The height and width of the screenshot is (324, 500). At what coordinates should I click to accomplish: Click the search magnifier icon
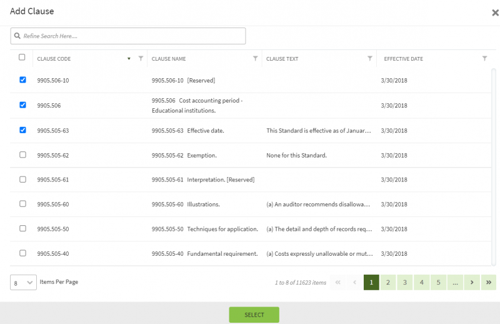[x=17, y=36]
